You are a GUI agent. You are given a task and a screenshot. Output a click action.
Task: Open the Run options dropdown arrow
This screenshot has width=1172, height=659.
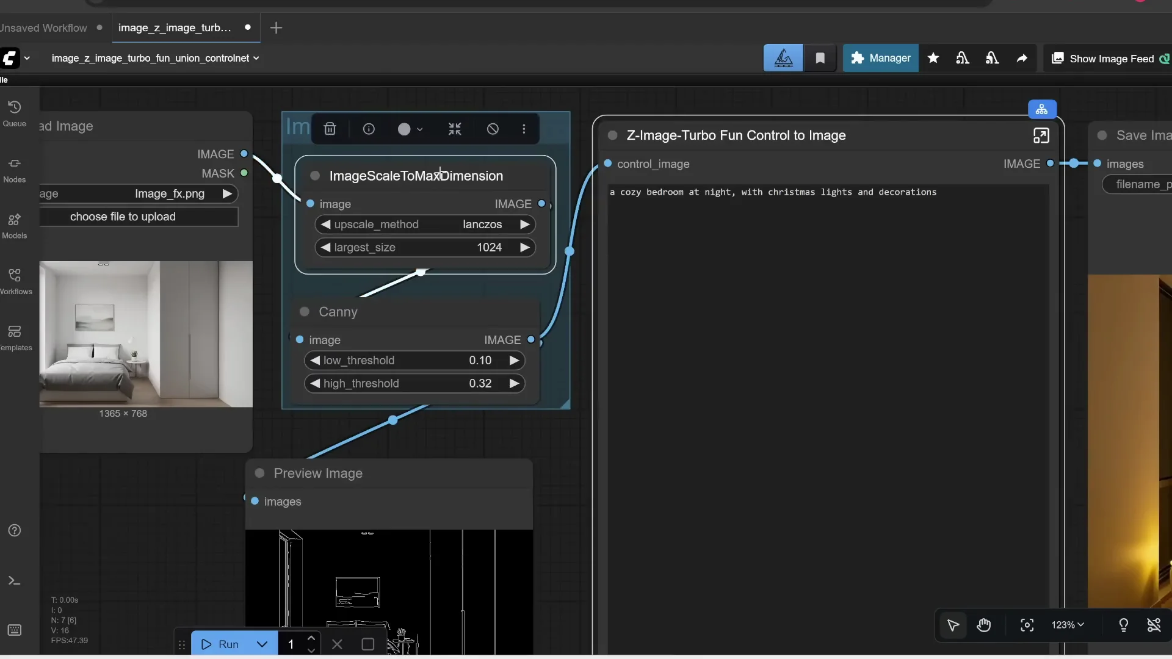(x=262, y=644)
